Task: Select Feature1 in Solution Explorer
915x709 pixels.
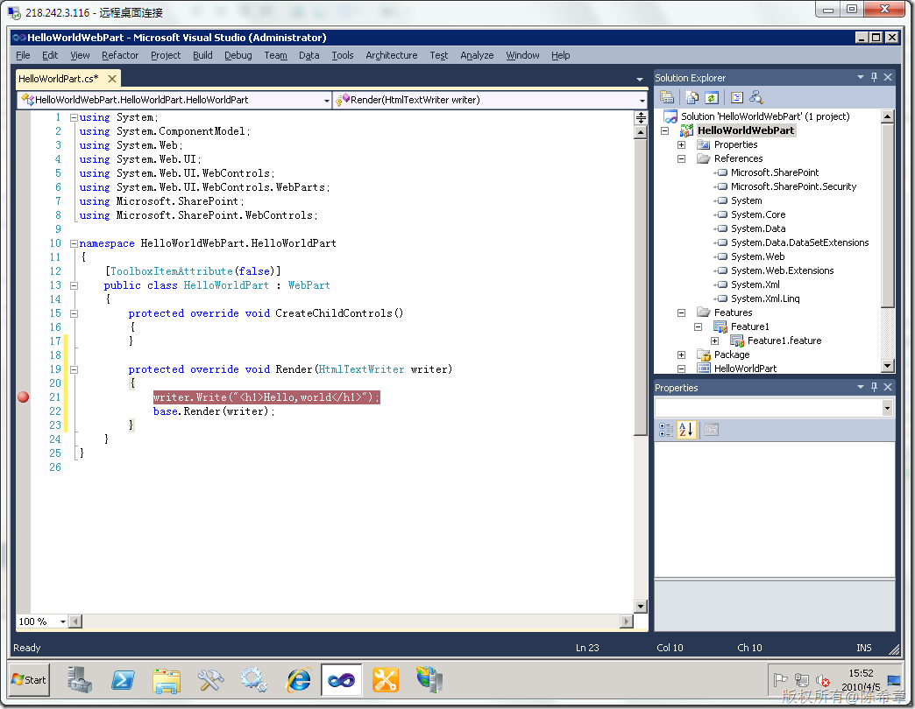Action: 750,326
